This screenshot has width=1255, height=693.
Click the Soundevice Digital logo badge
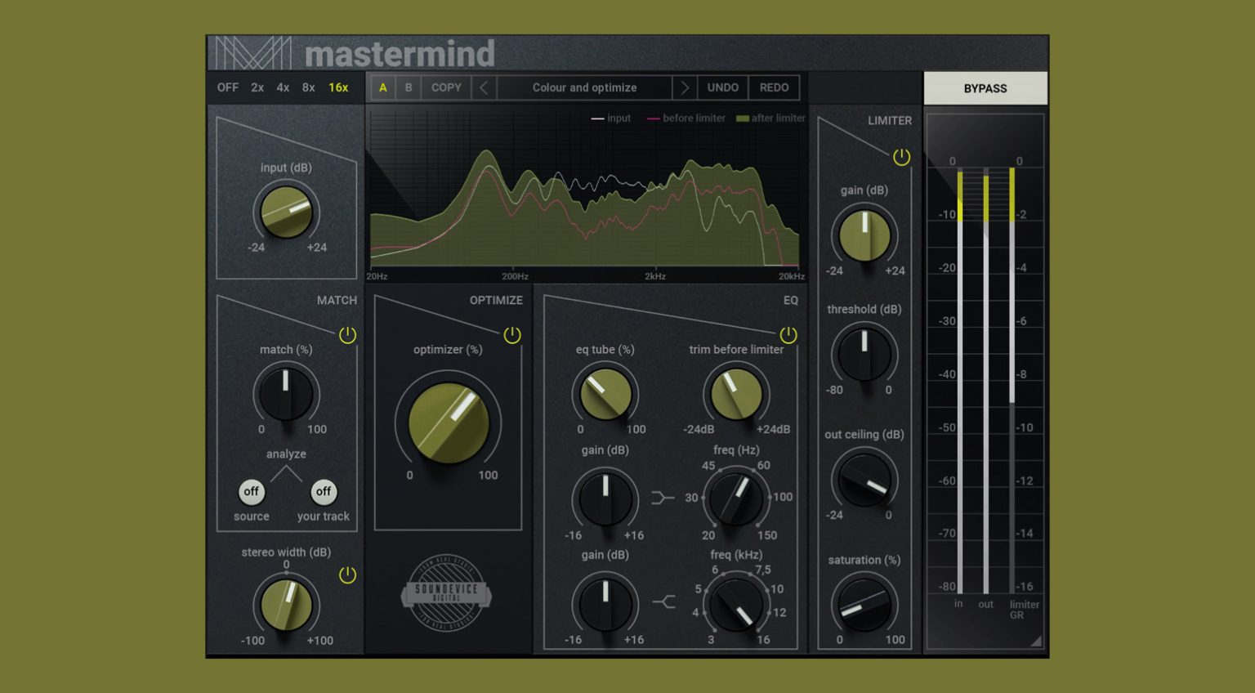coord(446,592)
